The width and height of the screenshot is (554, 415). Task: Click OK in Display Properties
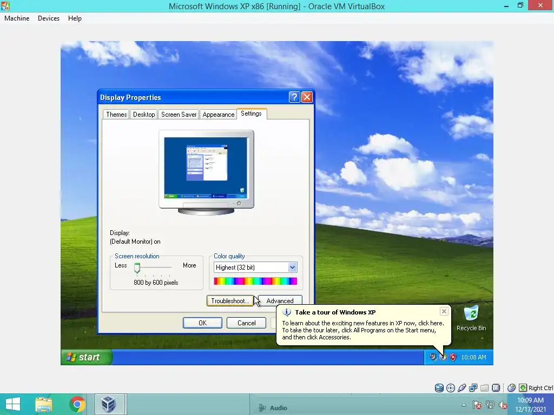202,323
